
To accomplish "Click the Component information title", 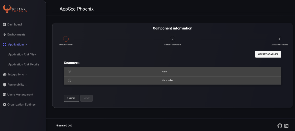I will (173, 28).
